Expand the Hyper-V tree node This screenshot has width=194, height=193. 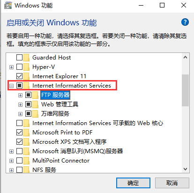pos(11,67)
